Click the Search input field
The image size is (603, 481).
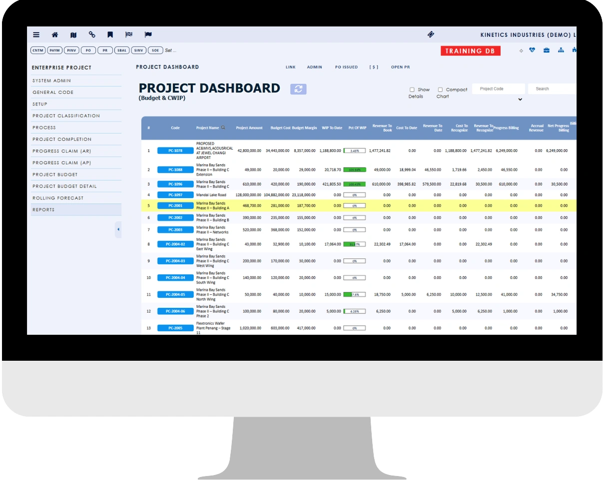pyautogui.click(x=552, y=89)
